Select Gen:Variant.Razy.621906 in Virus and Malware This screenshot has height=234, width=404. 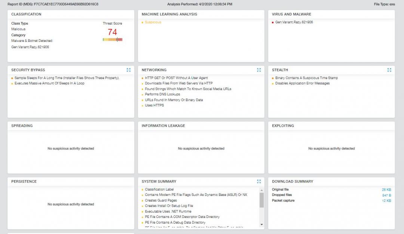(294, 22)
